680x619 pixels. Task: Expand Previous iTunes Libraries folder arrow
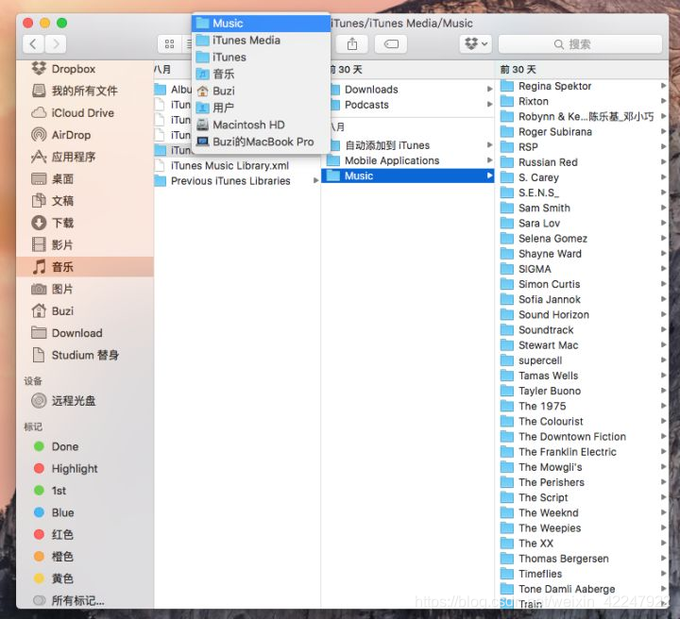tap(315, 180)
